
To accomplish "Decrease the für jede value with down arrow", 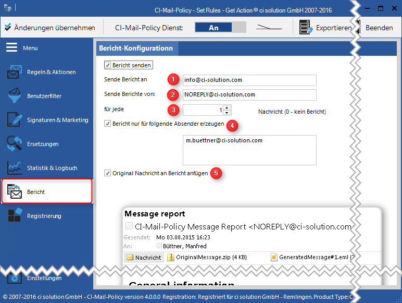I will click(x=227, y=112).
